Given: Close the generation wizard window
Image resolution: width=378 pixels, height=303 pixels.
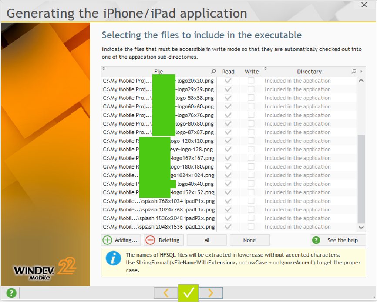Looking at the screenshot, I should pos(364,5).
